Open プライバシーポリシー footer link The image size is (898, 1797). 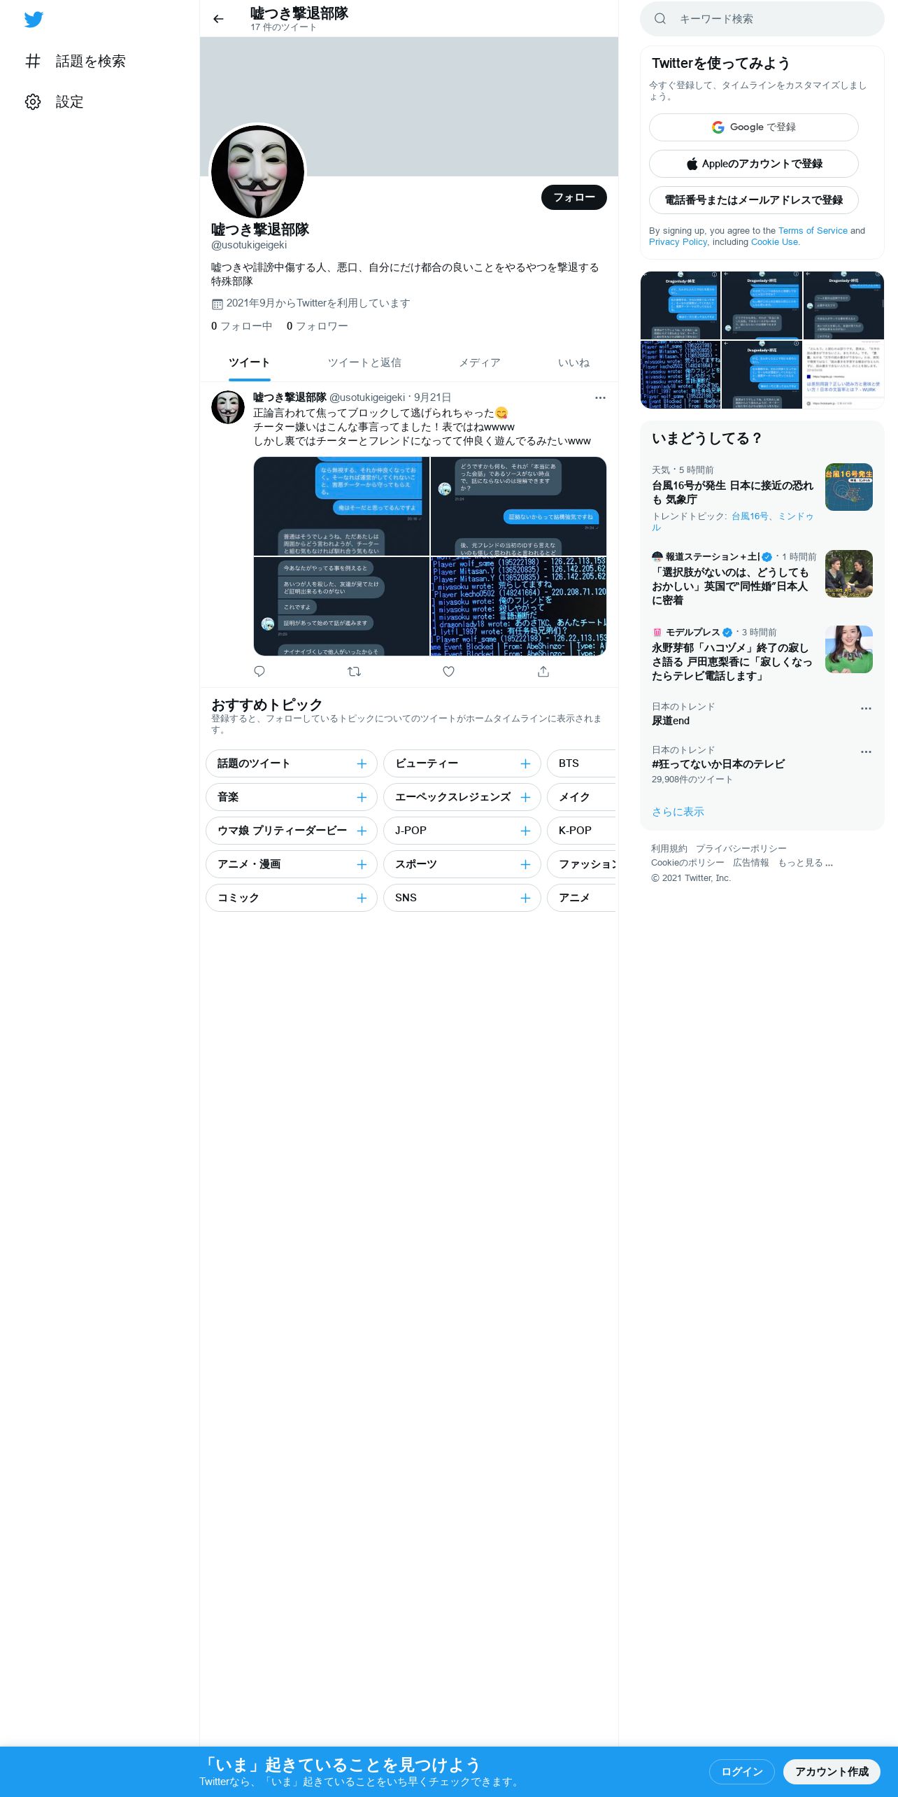[741, 849]
